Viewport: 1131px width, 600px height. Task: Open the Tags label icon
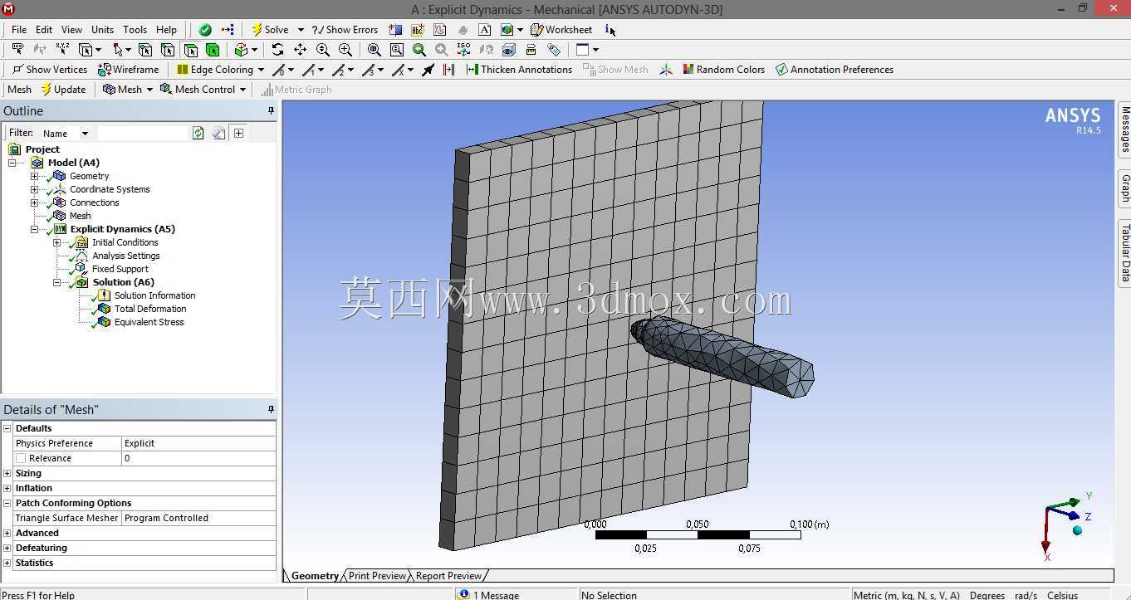pos(554,50)
